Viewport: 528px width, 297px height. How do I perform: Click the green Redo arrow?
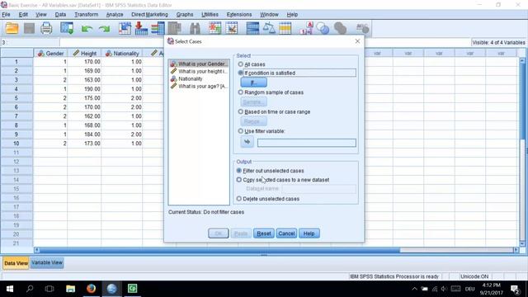click(105, 29)
